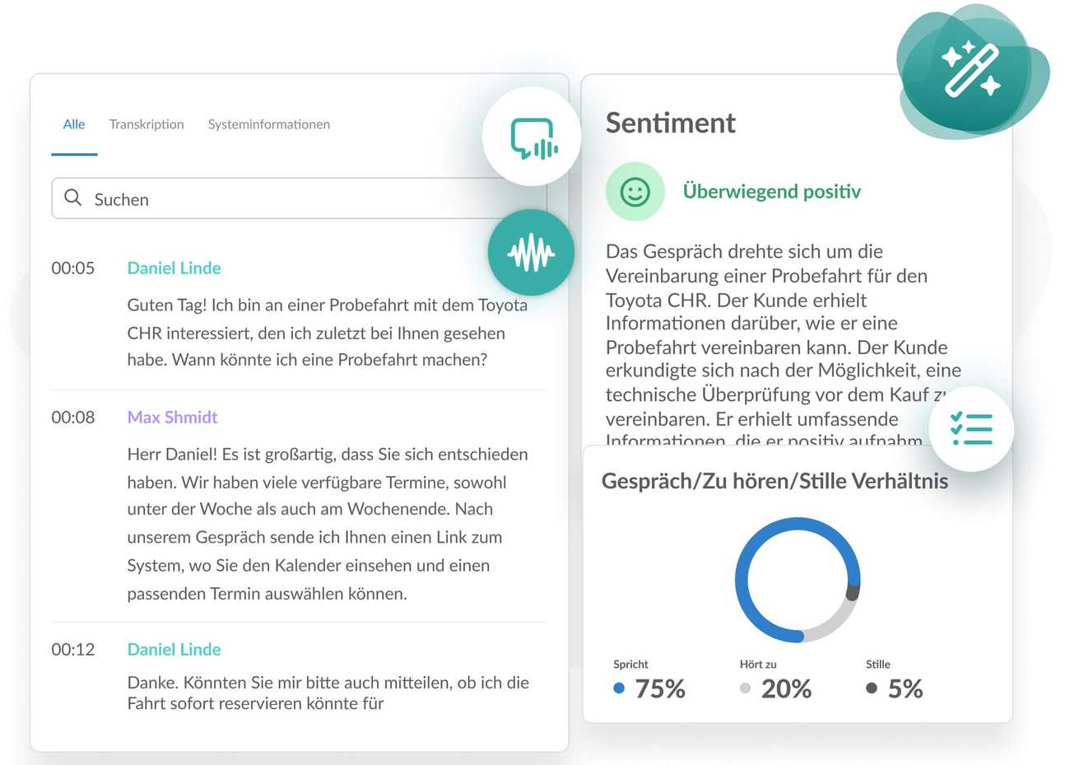The image size is (1070, 765).
Task: Click speaker name Daniel Linde at 00:05
Action: click(x=174, y=268)
